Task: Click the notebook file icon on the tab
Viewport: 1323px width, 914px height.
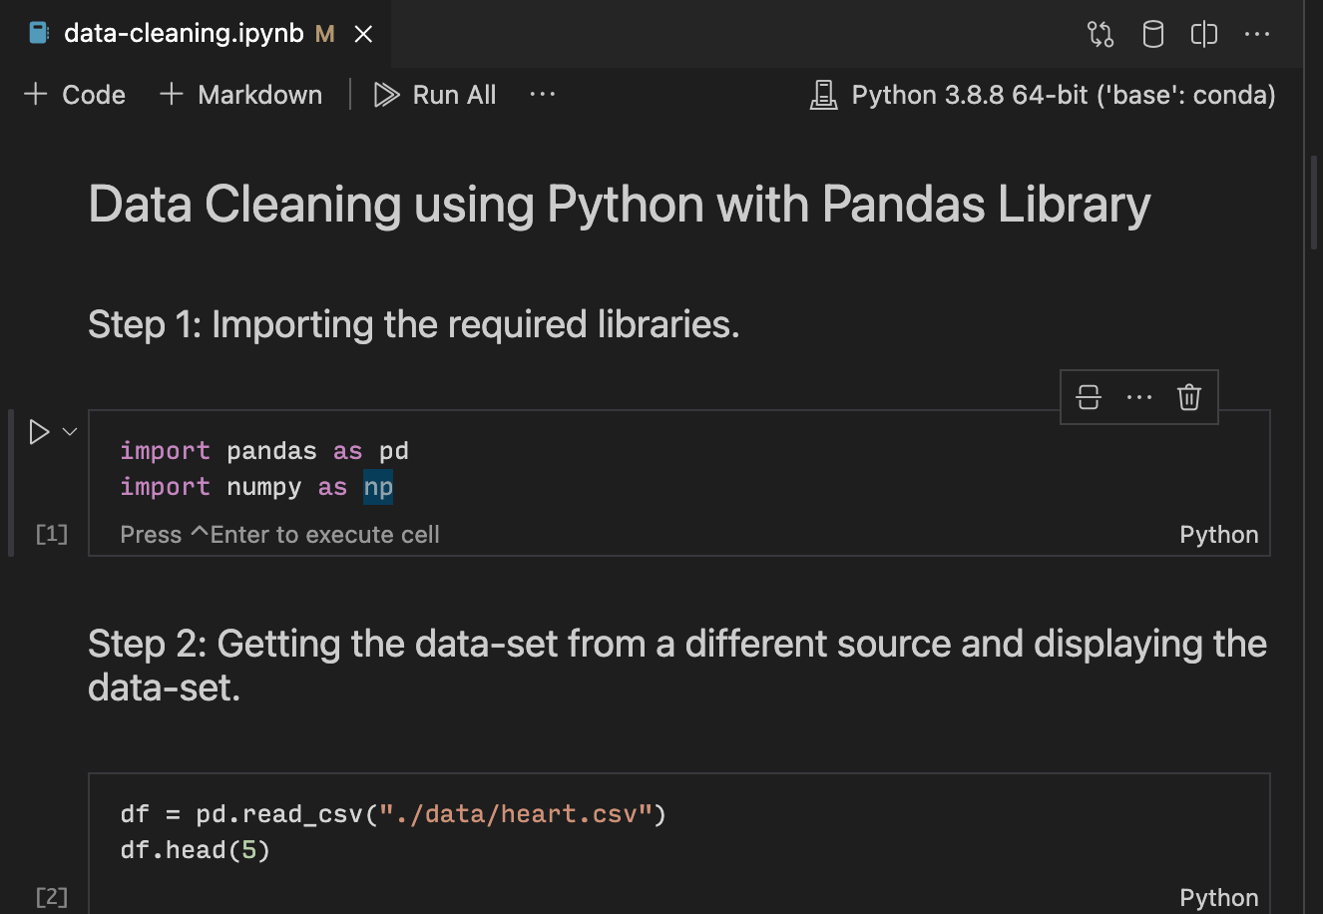Action: (x=37, y=32)
